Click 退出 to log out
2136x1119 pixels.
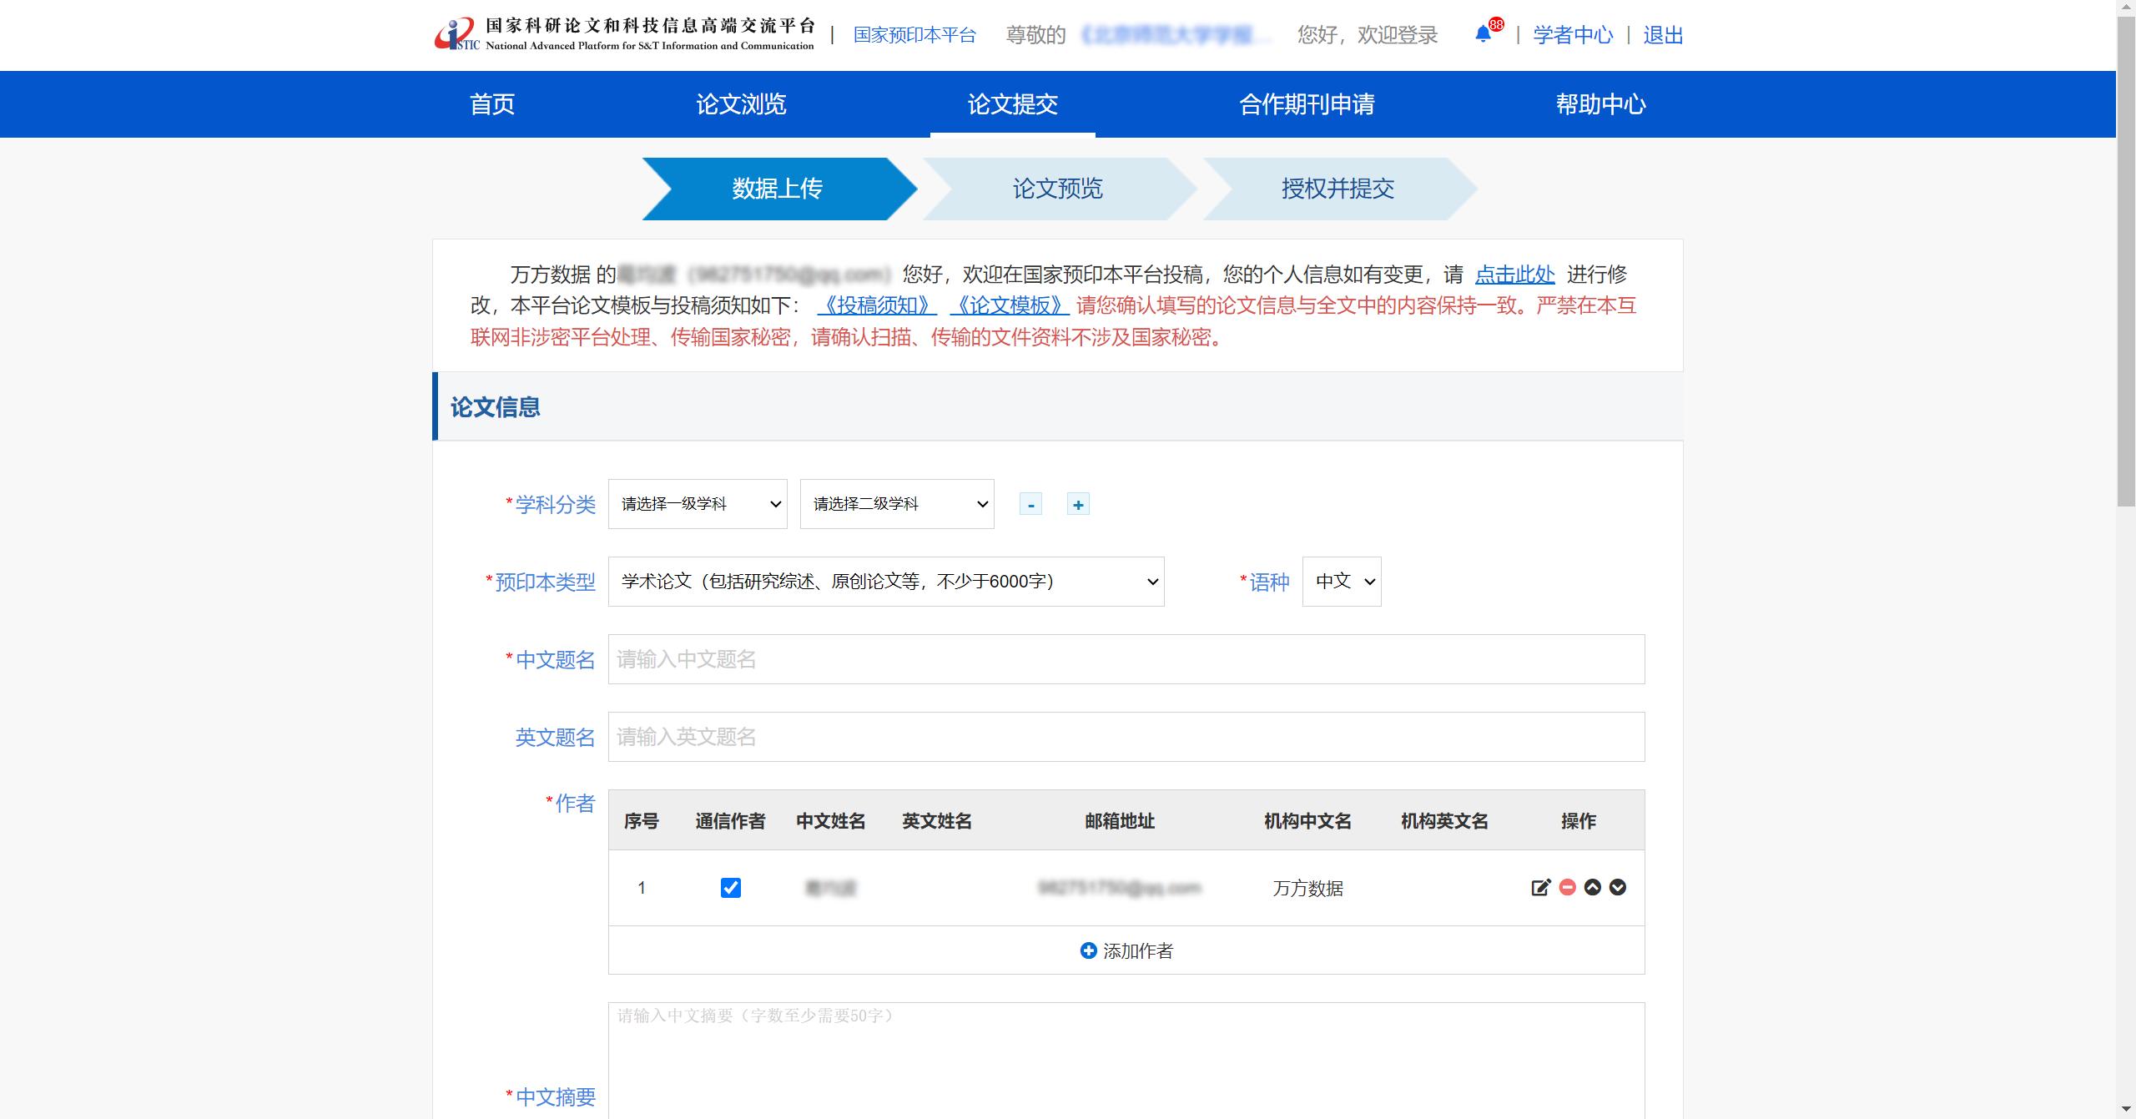1663,35
